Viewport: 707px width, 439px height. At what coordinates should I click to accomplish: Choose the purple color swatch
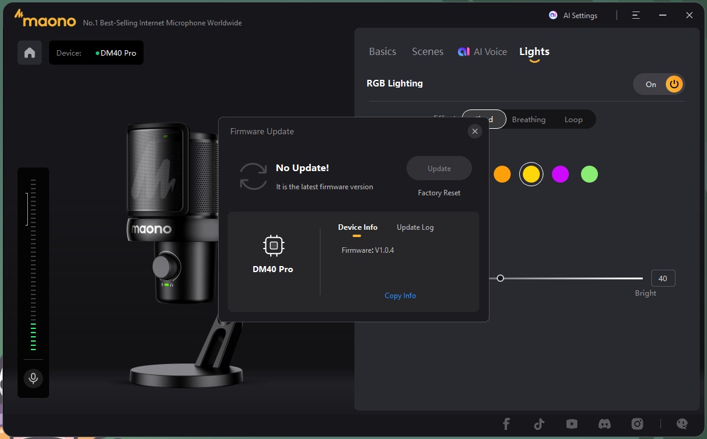pyautogui.click(x=560, y=175)
